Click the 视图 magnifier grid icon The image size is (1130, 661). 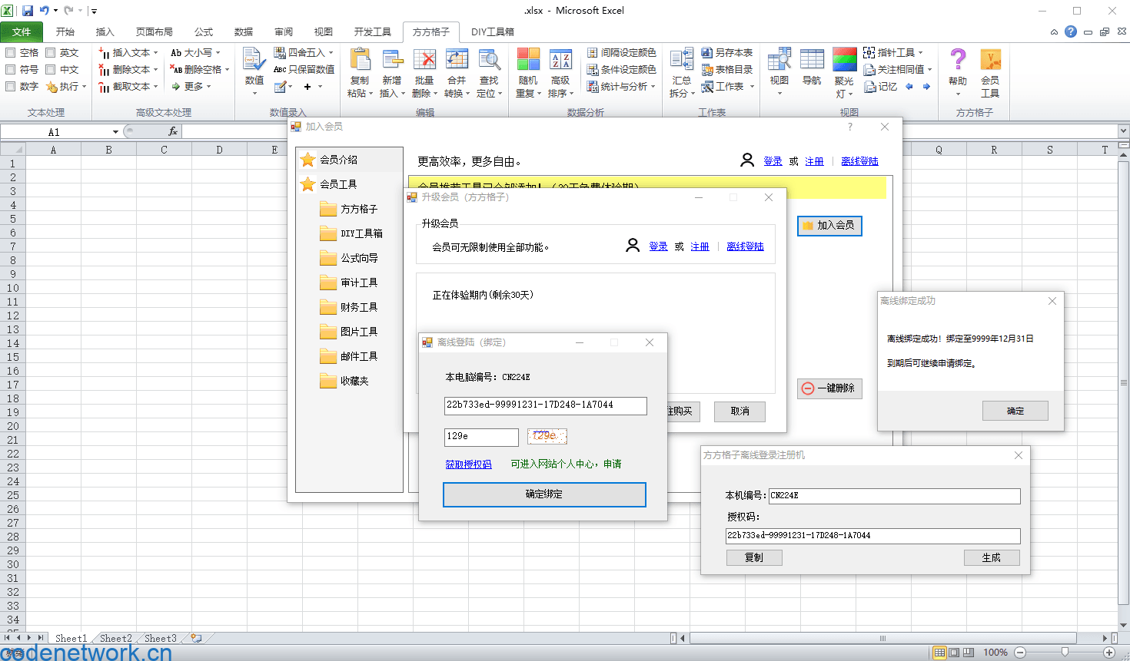(779, 59)
